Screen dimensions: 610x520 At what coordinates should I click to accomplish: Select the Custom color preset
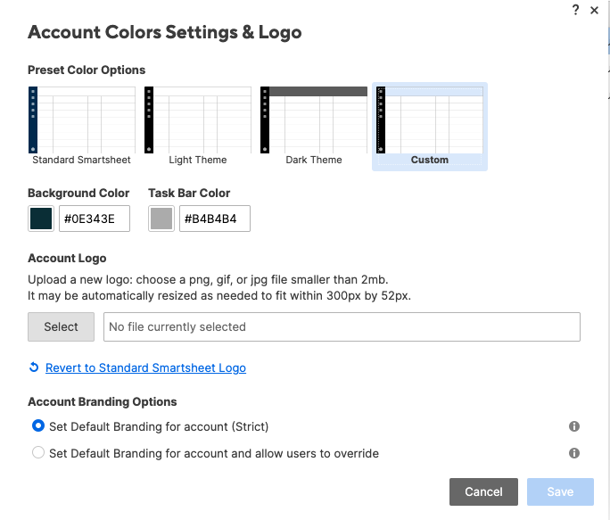(430, 127)
